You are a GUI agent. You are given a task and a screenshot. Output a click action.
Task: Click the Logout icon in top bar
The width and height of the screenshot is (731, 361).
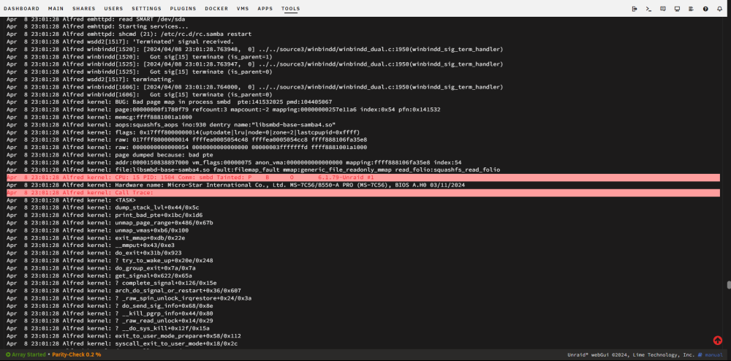(635, 9)
